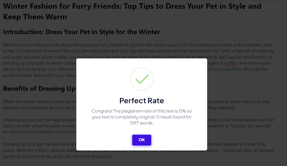Click the "Introduction: Dress Your Pet" heading
287x166 pixels.
(81, 31)
